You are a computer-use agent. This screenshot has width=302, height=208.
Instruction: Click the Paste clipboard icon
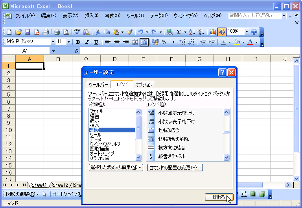(116, 32)
